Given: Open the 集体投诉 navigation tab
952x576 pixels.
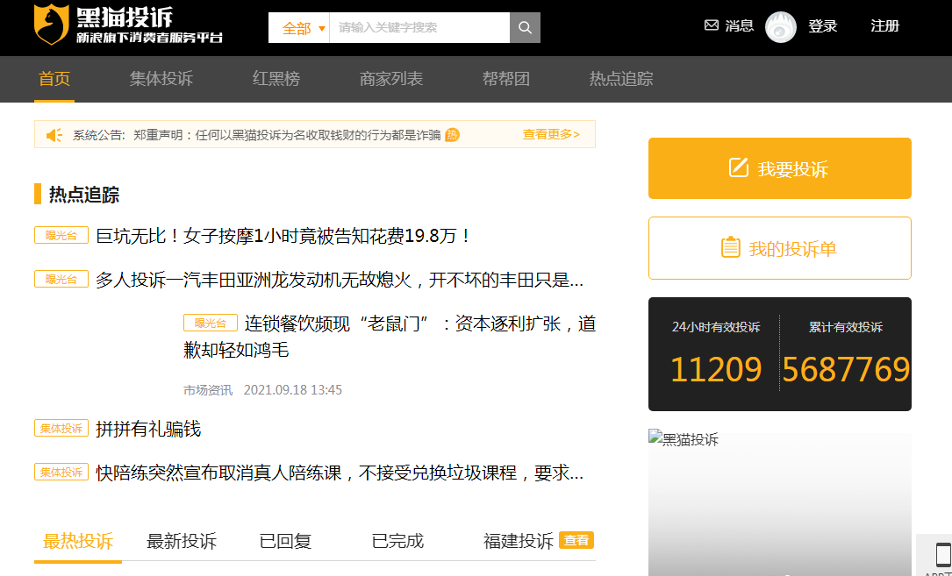Looking at the screenshot, I should (161, 79).
